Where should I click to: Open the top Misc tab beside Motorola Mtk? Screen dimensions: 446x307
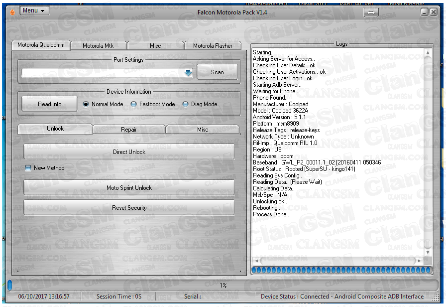(x=155, y=46)
